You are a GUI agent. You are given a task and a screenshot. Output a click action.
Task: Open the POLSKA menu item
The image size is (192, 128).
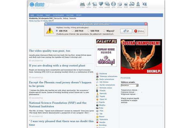tap(40, 15)
